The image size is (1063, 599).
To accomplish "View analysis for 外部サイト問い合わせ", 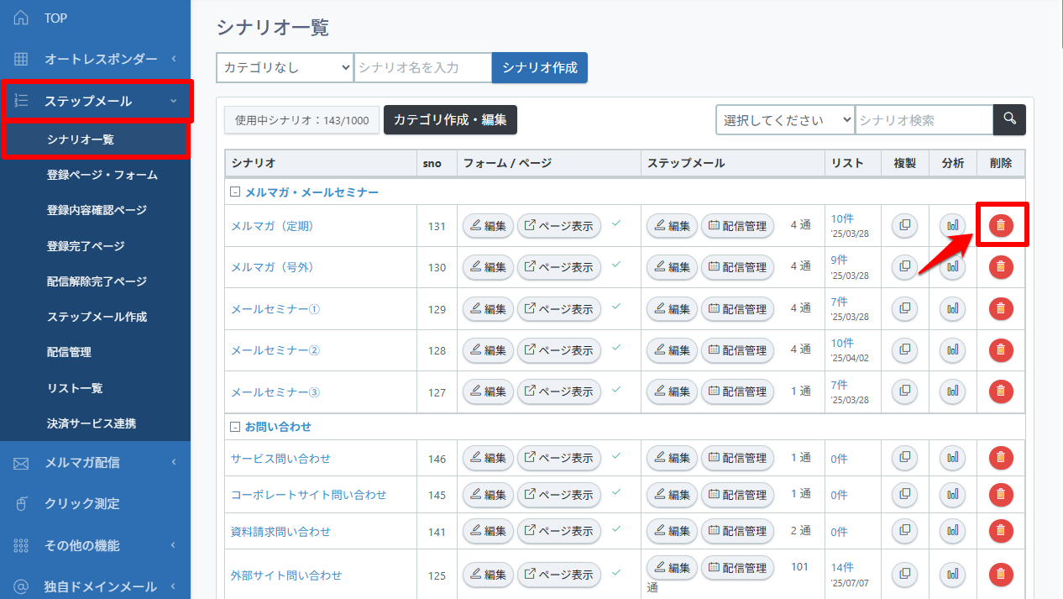I will pos(952,575).
